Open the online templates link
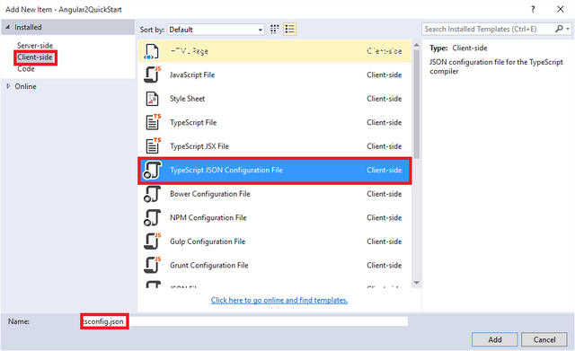The width and height of the screenshot is (575, 351). 279,300
